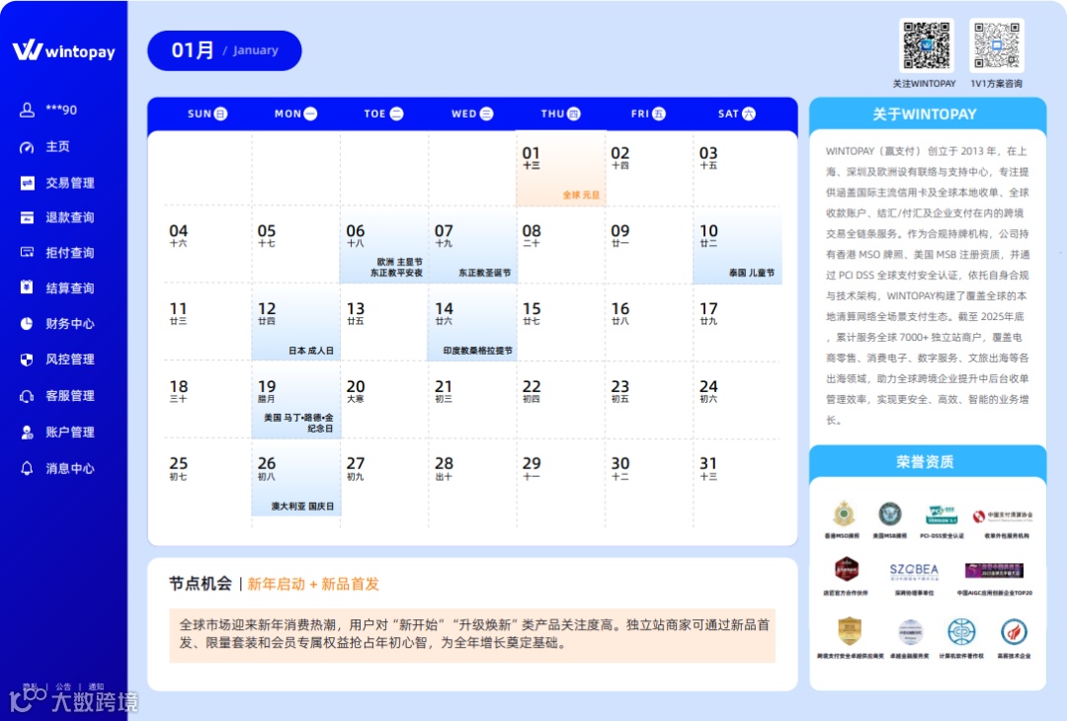This screenshot has width=1067, height=721.
Task: Select the MON column header
Action: tap(295, 114)
